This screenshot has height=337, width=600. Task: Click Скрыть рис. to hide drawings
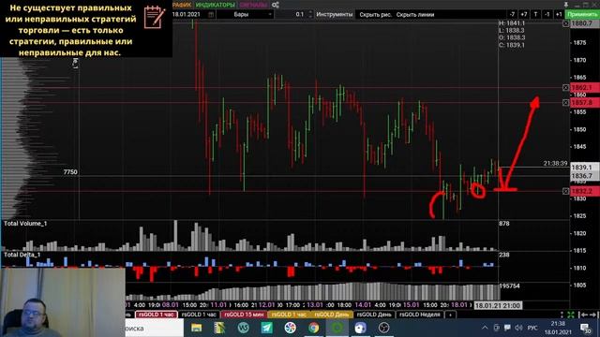click(375, 15)
